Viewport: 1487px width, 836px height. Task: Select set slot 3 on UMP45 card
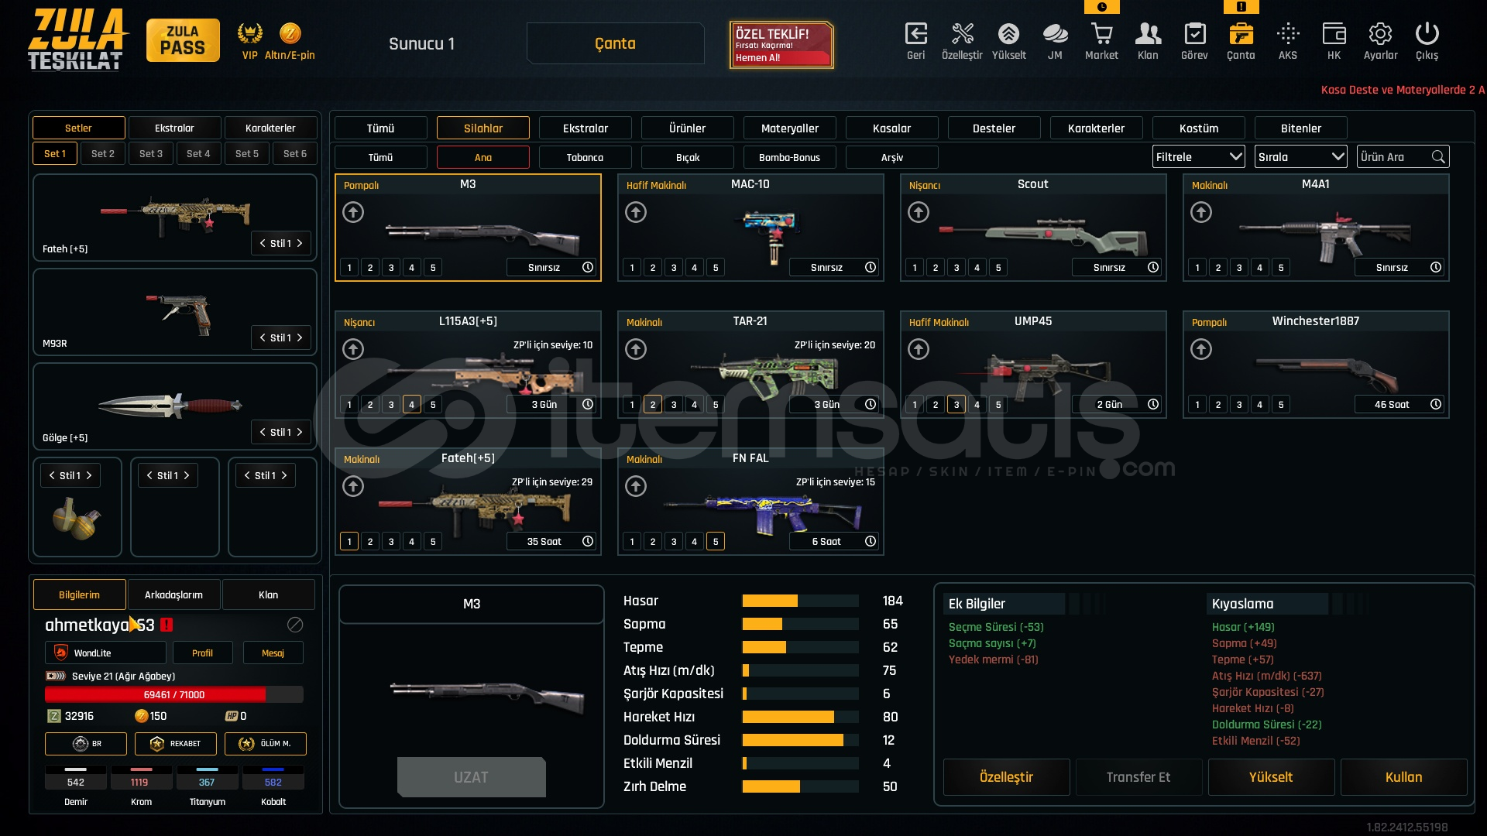click(956, 405)
